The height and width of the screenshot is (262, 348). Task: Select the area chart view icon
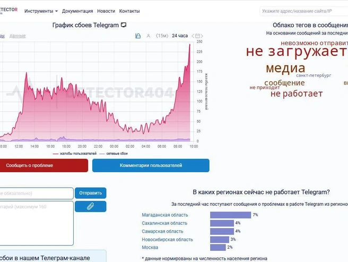pos(138,36)
